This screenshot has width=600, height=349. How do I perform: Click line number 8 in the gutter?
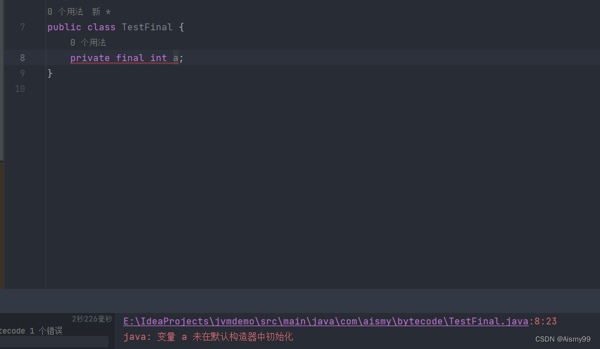22,58
